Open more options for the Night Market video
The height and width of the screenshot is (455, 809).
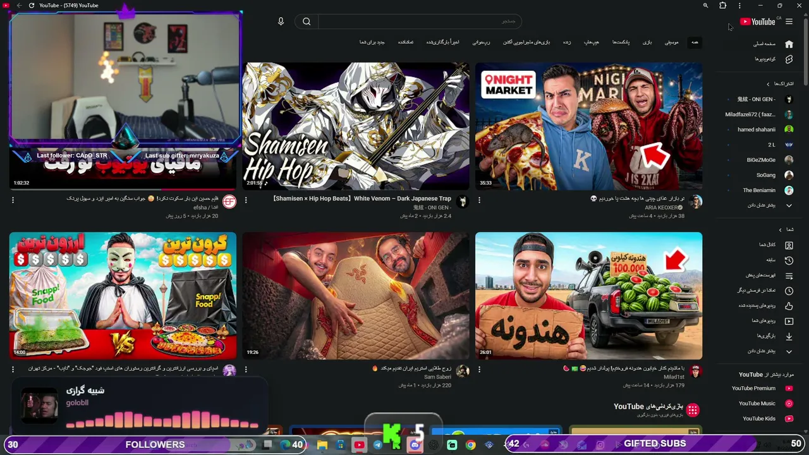coord(479,200)
